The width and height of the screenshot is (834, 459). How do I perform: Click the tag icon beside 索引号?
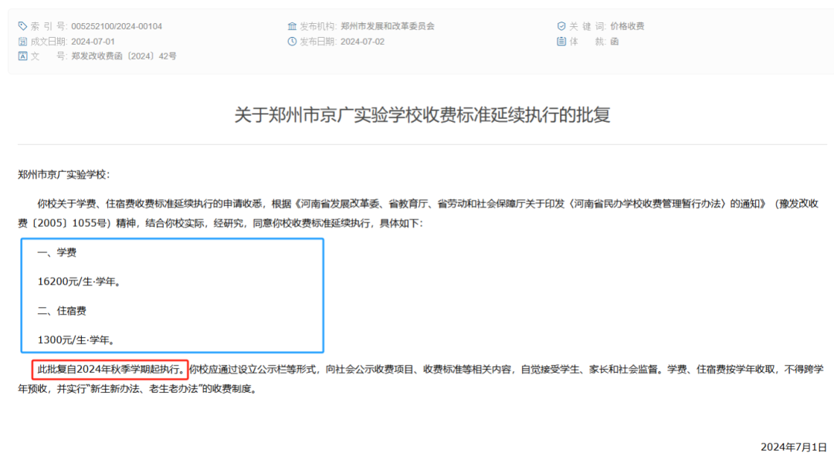pos(22,26)
